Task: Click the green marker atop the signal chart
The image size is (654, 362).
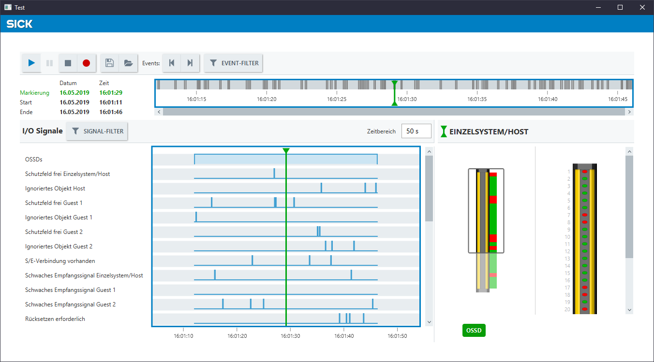Action: click(286, 151)
